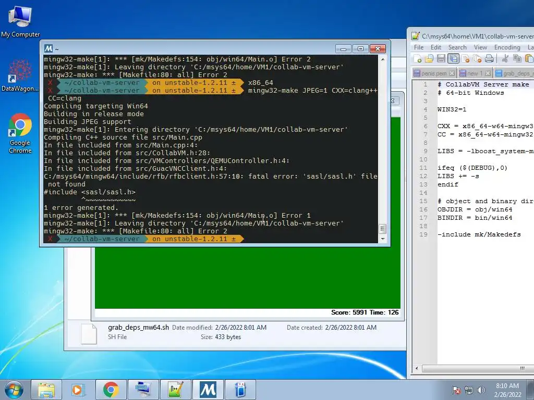Click the Paste clipboard icon in Notepad++

coord(529,59)
